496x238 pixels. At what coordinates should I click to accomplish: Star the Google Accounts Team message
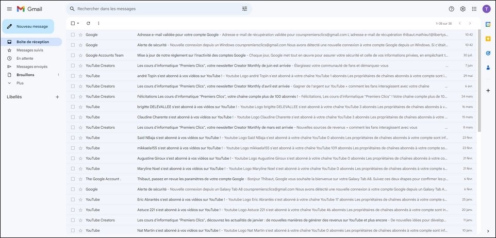[80, 55]
